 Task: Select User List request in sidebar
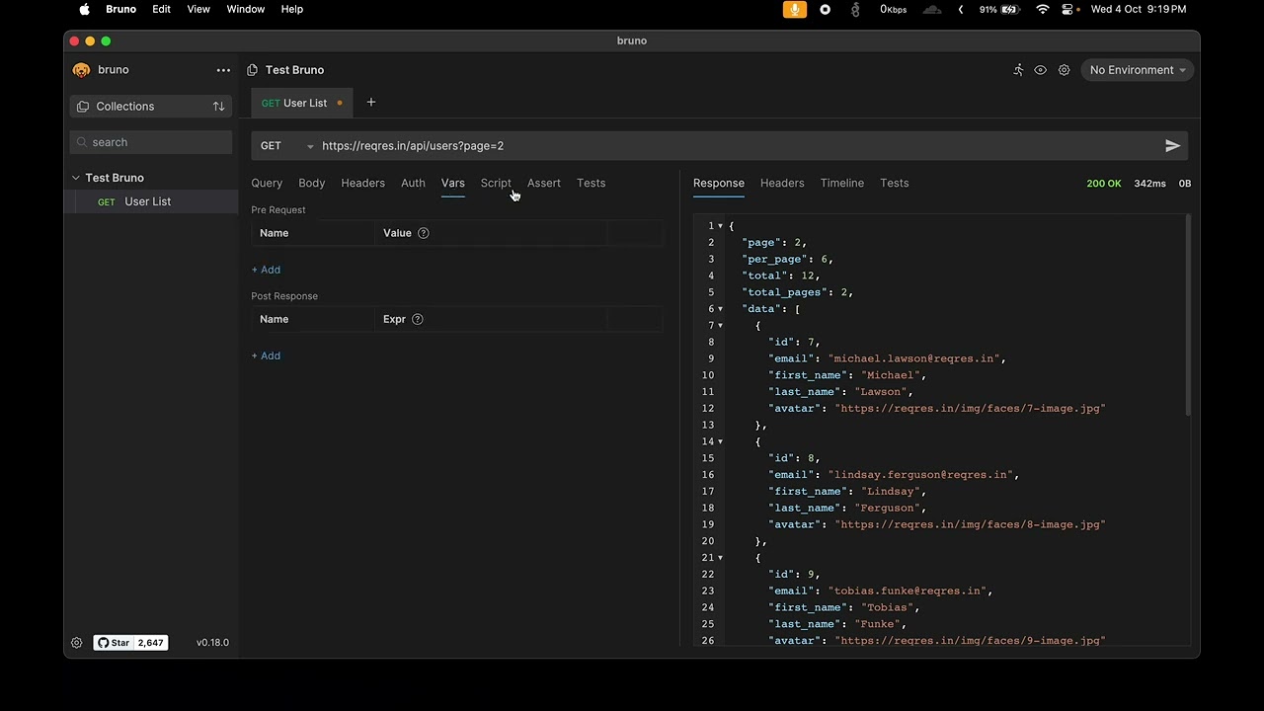(x=151, y=201)
